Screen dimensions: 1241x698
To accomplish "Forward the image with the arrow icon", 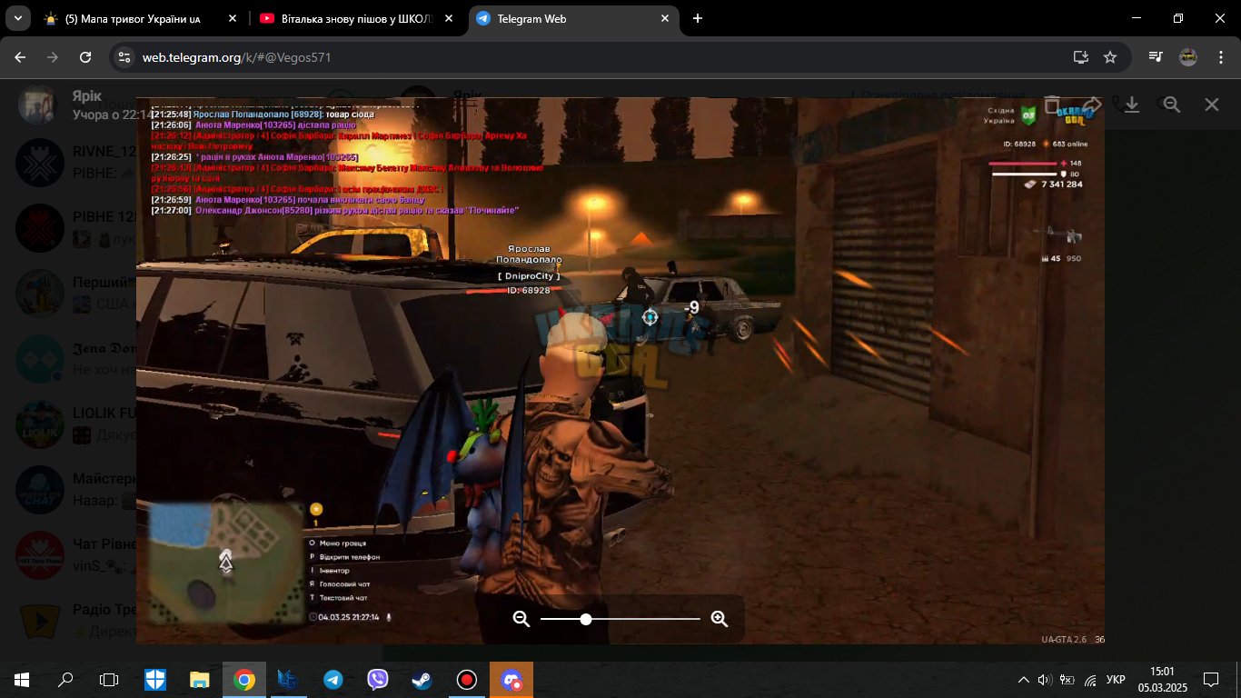I will [1092, 105].
